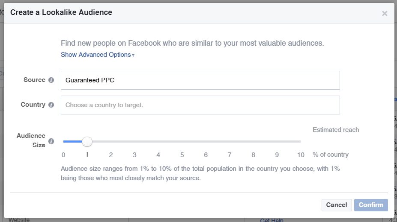
Task: Click the dropdown arrow beside Advanced Options
Action: 133,55
